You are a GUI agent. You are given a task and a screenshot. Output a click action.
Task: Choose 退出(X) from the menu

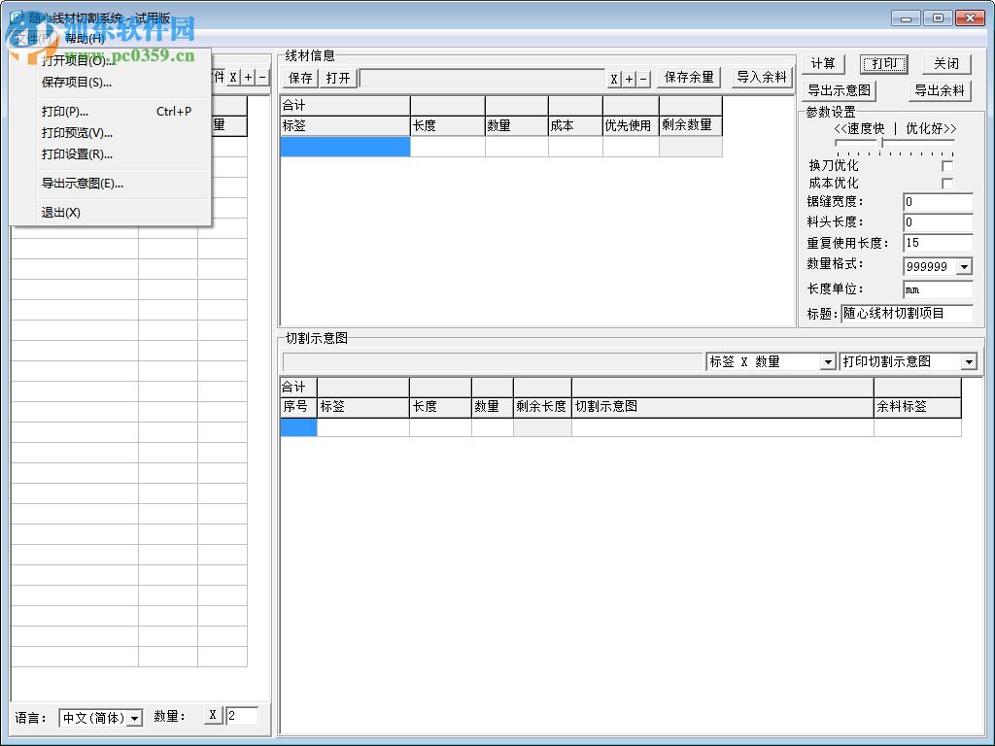(x=111, y=213)
